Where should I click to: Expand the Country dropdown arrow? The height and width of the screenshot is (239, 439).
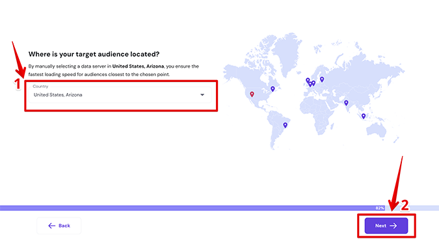(x=202, y=94)
